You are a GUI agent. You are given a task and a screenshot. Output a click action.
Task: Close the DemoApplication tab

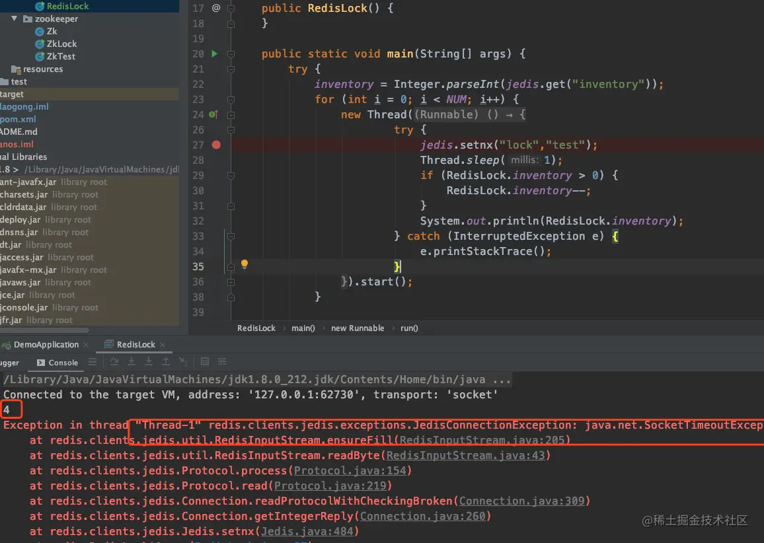click(86, 345)
